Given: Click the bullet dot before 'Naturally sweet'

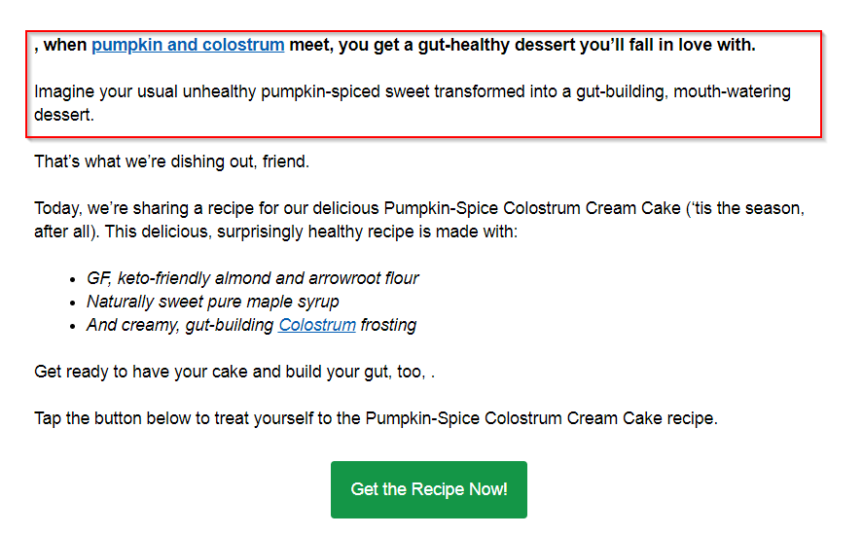Looking at the screenshot, I should pyautogui.click(x=73, y=304).
